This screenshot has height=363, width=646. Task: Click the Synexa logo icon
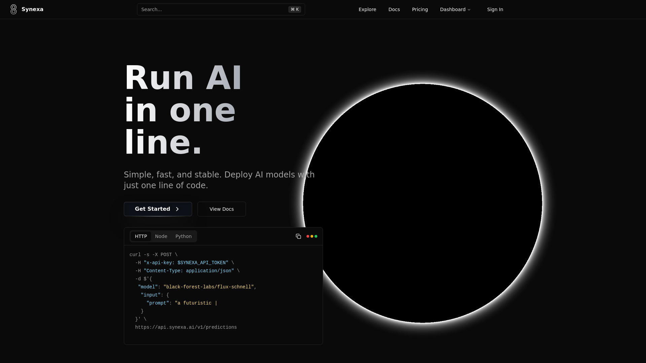pos(13,9)
